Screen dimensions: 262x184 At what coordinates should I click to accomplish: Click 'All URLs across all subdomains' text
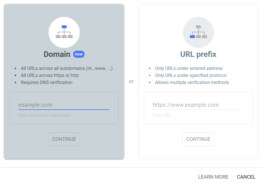coord(67,68)
